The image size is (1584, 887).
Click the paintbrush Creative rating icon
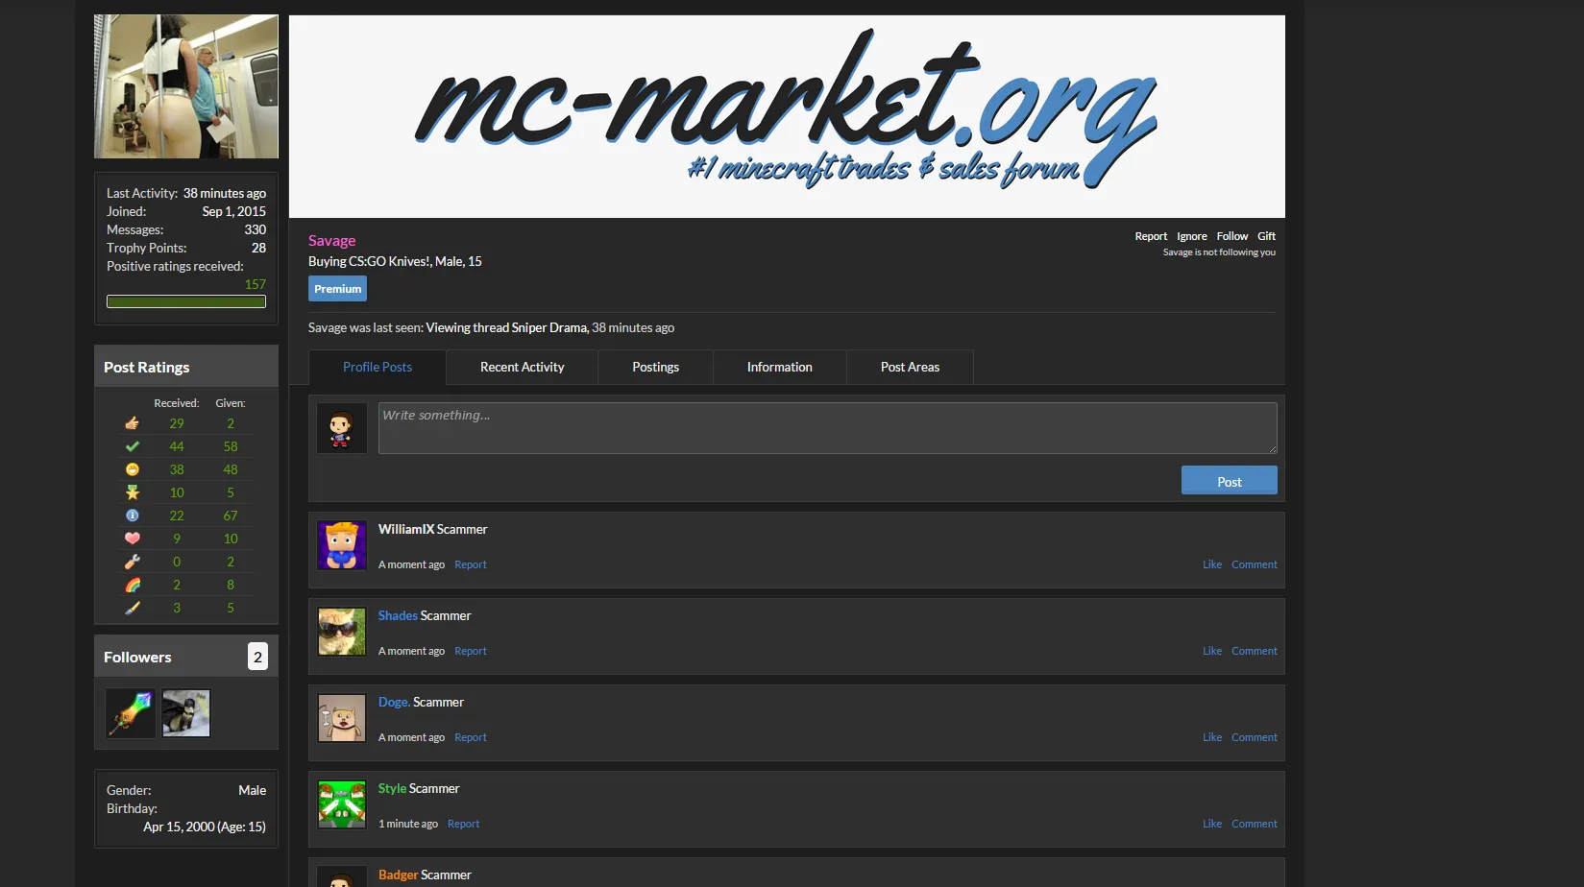point(133,608)
